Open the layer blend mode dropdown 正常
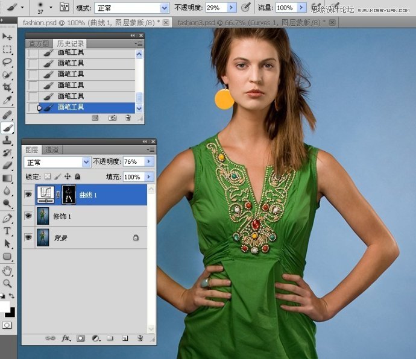The height and width of the screenshot is (359, 416). tap(57, 162)
